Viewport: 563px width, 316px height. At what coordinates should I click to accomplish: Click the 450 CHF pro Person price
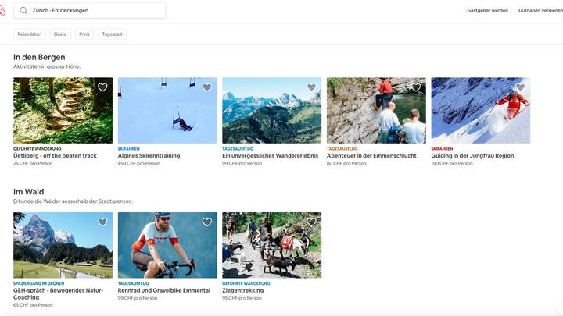(x=139, y=163)
